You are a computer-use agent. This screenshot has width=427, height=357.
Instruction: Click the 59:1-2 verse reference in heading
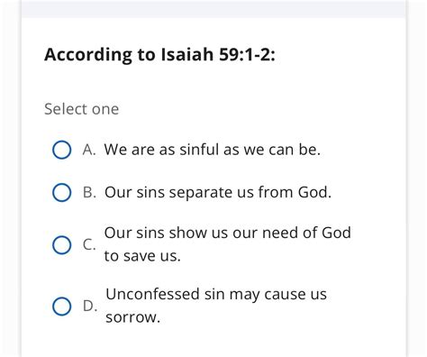click(x=247, y=55)
